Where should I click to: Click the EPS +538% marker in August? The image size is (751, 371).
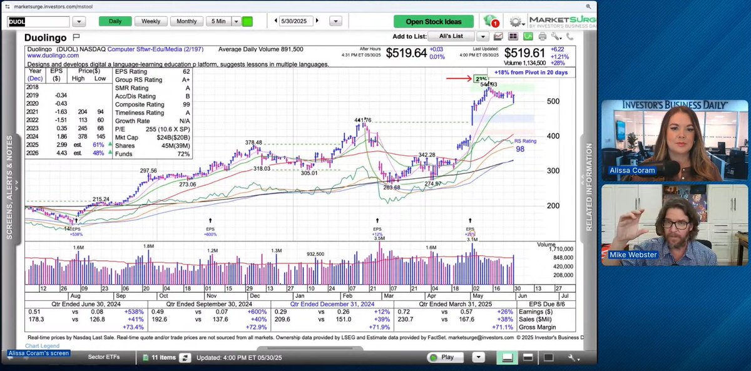(x=76, y=231)
